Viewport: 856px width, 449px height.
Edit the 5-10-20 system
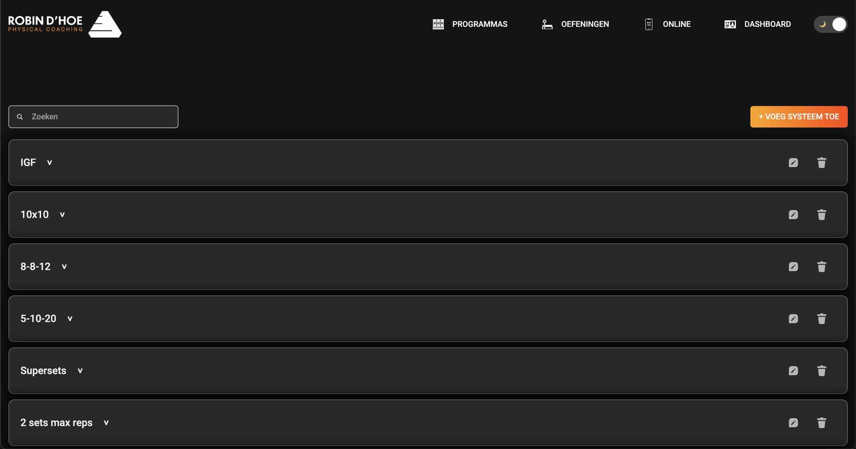click(x=793, y=319)
